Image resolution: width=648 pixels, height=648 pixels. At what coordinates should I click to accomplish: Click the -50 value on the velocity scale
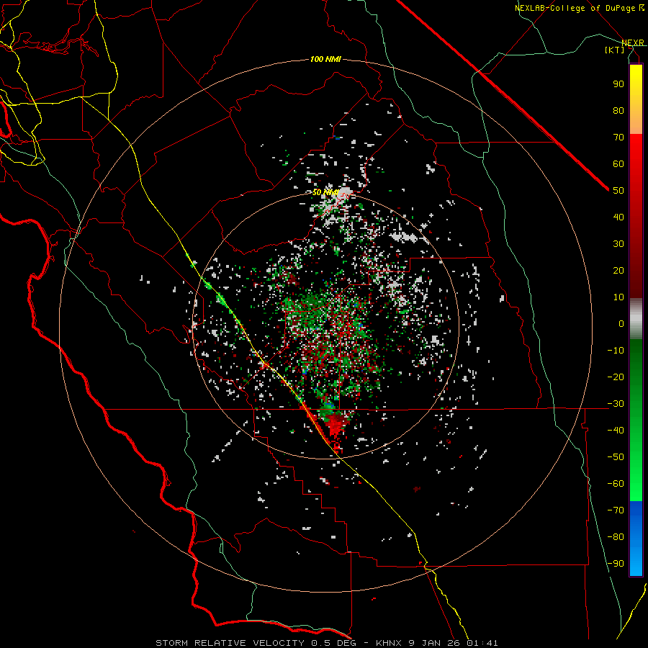coord(616,457)
